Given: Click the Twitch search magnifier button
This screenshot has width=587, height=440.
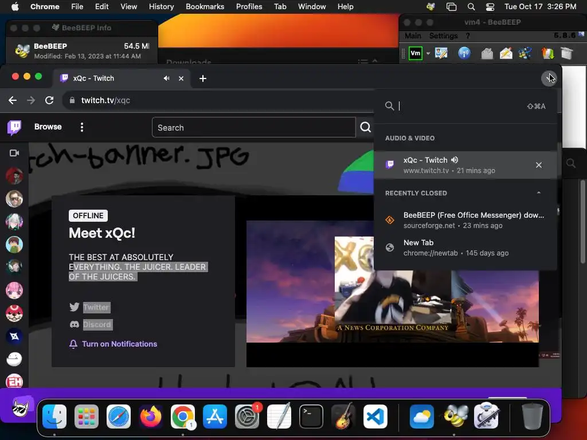Looking at the screenshot, I should pos(365,127).
